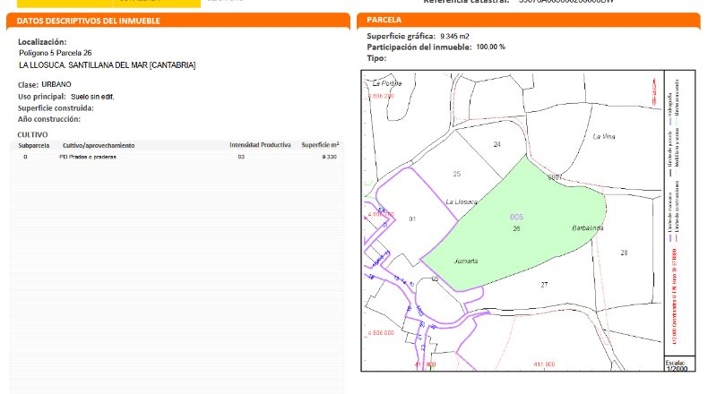Click the 'Superficie construida:' label

pyautogui.click(x=56, y=108)
